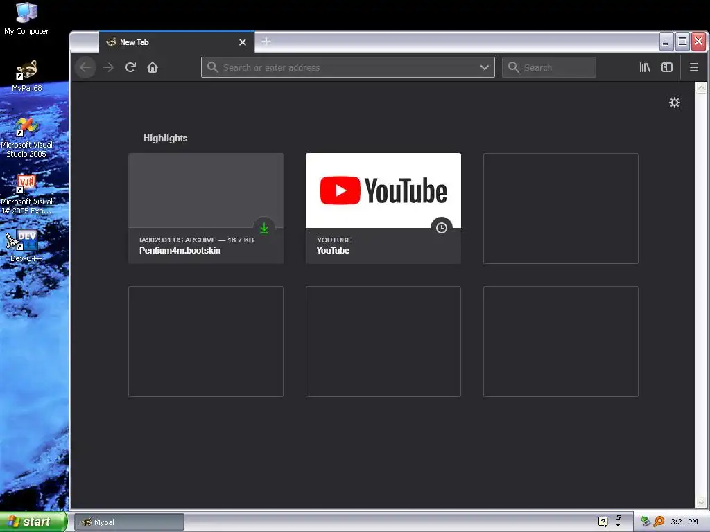Launch Dev-C++ desktop shortcut

click(x=26, y=246)
